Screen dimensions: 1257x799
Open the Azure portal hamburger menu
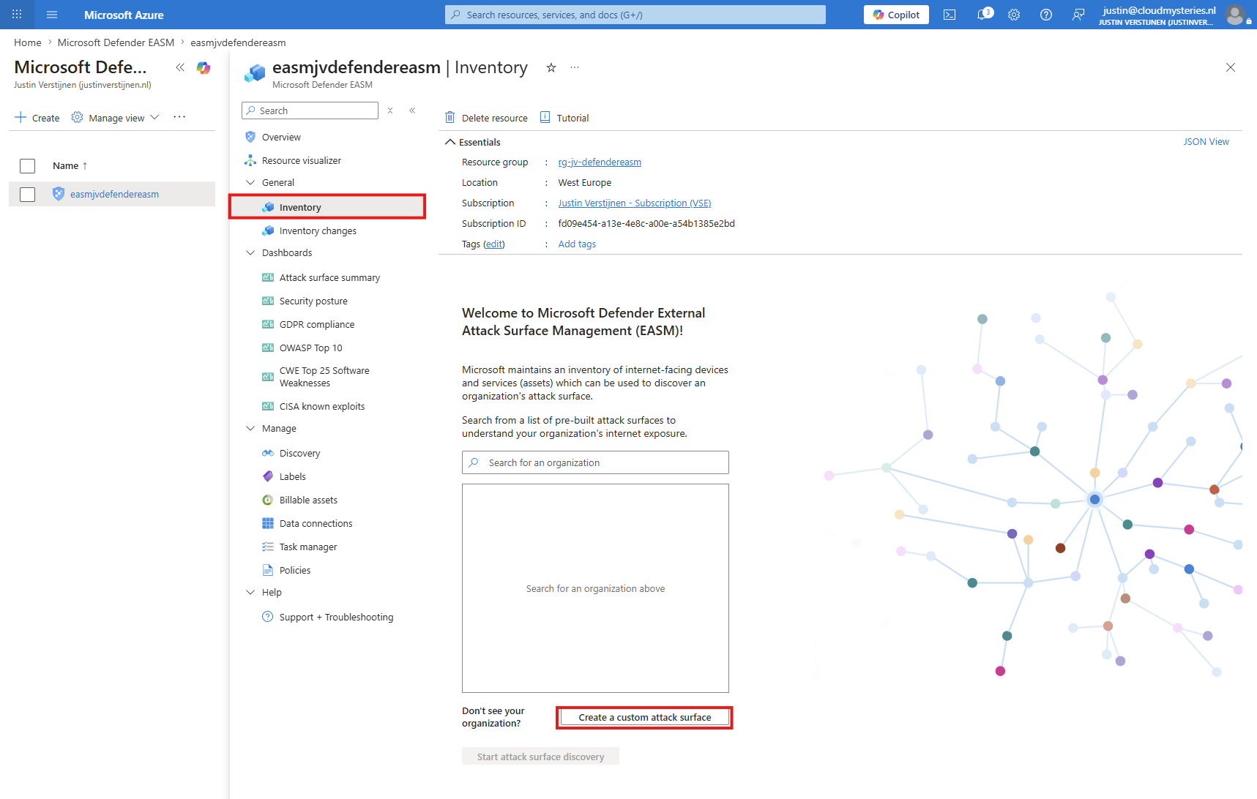pyautogui.click(x=52, y=15)
